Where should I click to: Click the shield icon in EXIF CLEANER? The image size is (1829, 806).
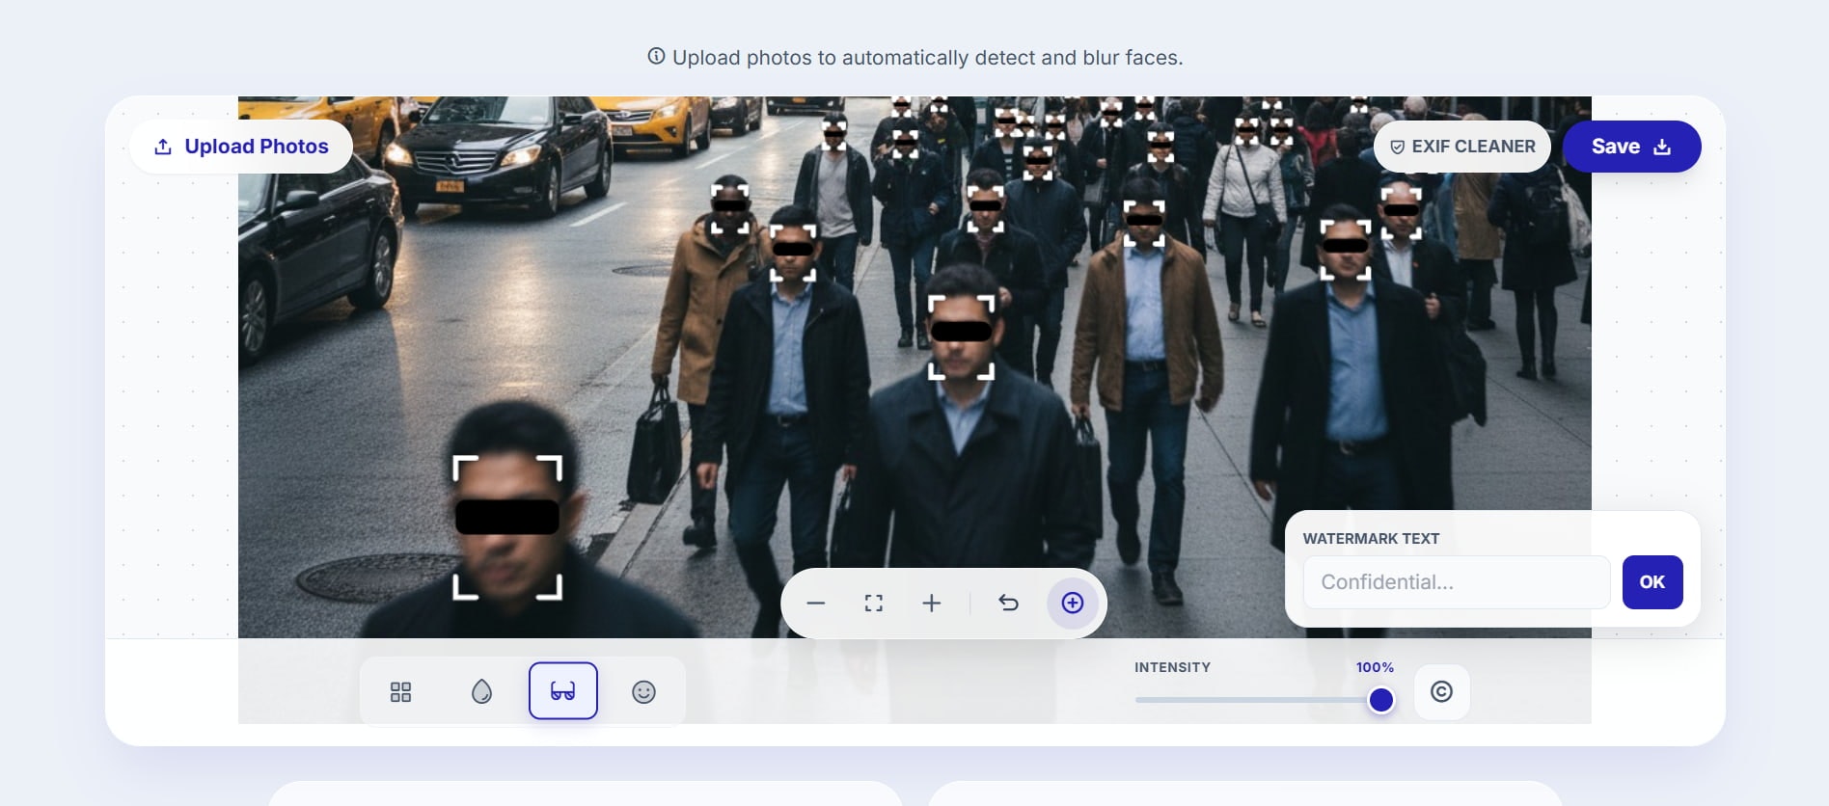click(1397, 148)
